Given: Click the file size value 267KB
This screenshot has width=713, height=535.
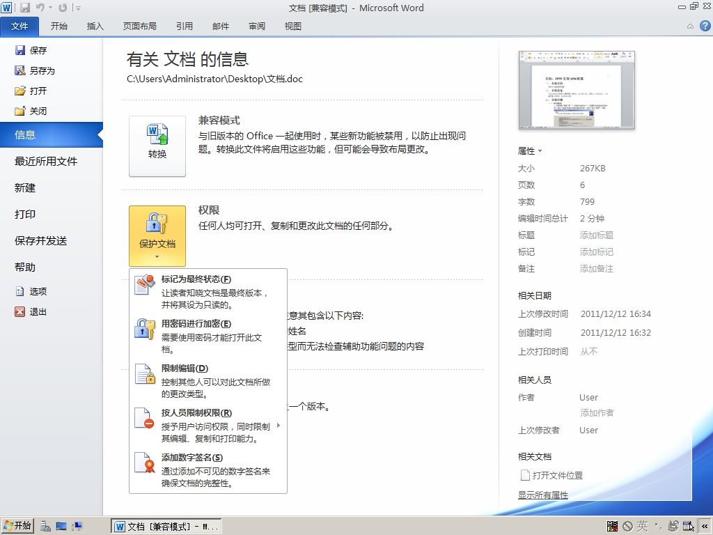Looking at the screenshot, I should [593, 169].
